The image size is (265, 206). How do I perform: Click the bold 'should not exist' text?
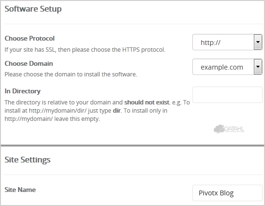(147, 102)
